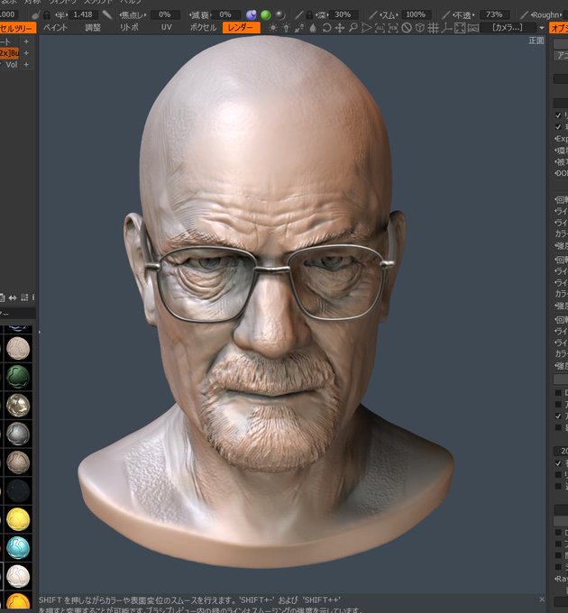568x613 pixels.
Task: Click the Roughn slider label in the toolbar
Action: [x=546, y=15]
